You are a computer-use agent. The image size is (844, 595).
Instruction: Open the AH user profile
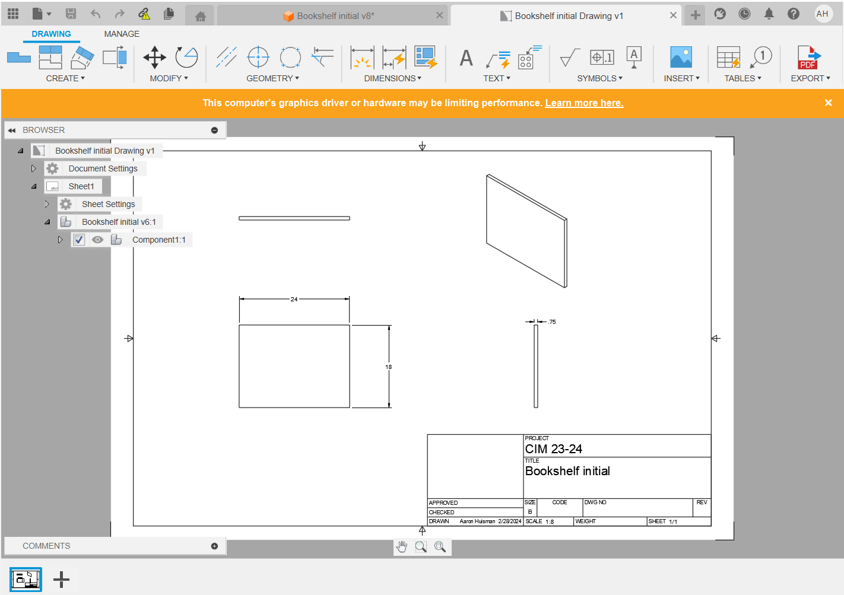(x=823, y=14)
